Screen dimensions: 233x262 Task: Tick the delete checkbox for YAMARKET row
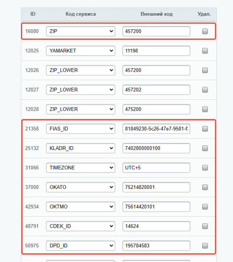(205, 51)
